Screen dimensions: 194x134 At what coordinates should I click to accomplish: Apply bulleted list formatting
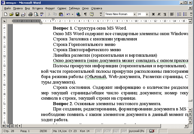[x=185, y=14]
